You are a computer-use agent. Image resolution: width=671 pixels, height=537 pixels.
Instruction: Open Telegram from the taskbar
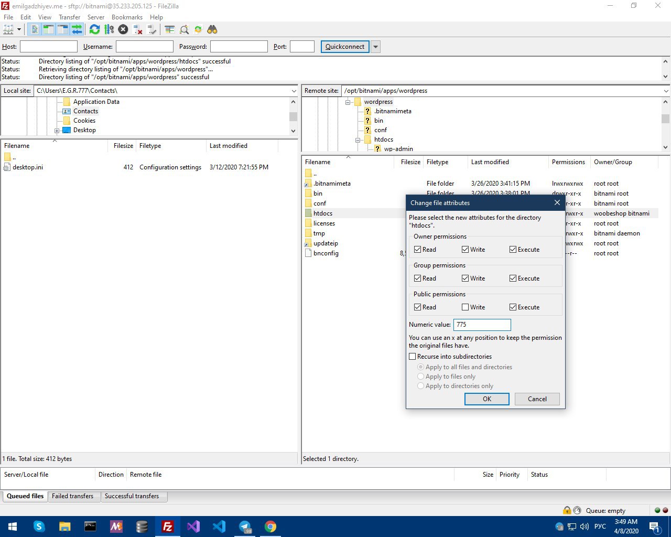pos(245,527)
